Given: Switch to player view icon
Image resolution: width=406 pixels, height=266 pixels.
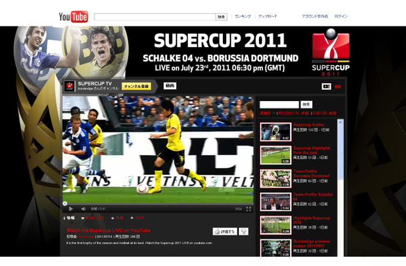Looking at the screenshot, I should point(326,86).
